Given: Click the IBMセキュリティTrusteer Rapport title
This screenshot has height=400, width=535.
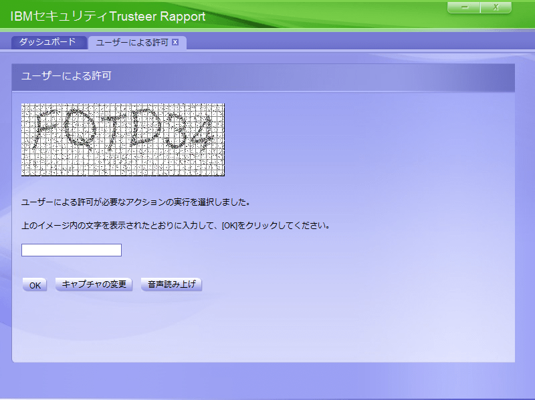Looking at the screenshot, I should pyautogui.click(x=108, y=16).
